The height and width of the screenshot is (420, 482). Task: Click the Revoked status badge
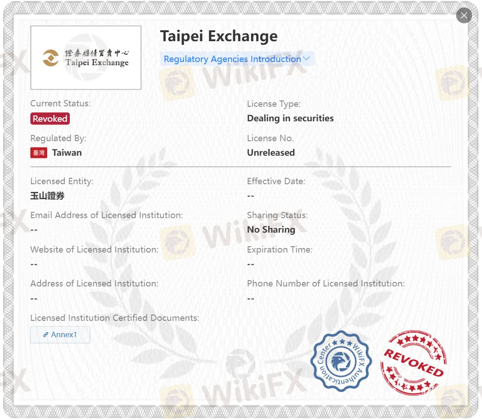point(50,119)
